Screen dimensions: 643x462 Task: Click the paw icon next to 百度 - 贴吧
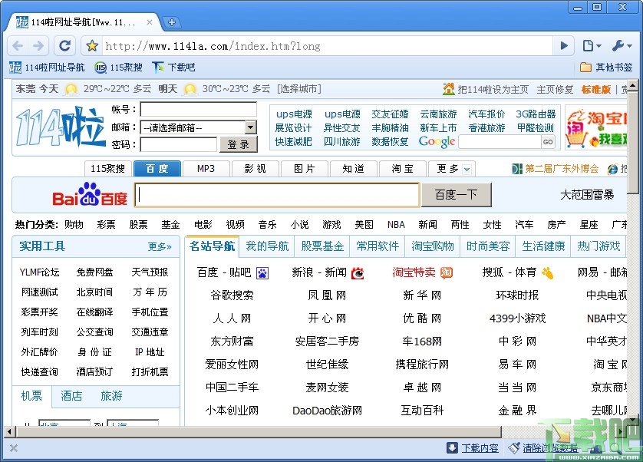pyautogui.click(x=262, y=273)
